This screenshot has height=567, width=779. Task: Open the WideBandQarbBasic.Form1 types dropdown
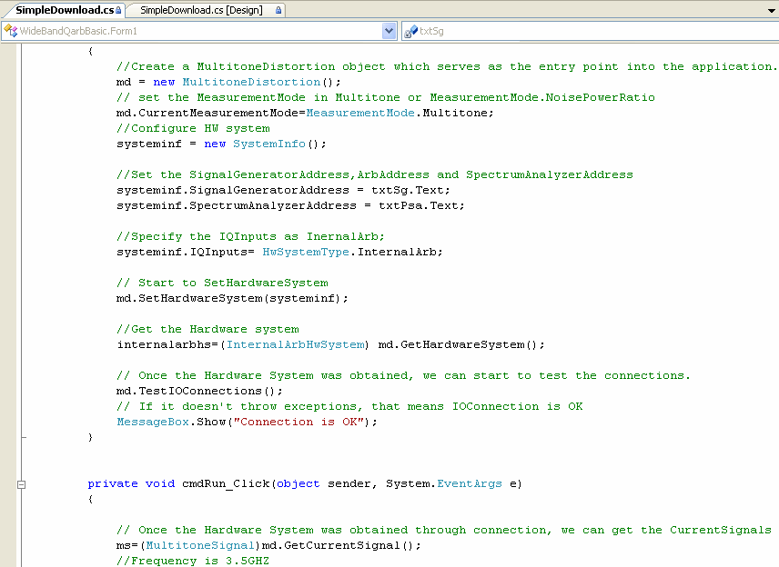click(x=389, y=30)
